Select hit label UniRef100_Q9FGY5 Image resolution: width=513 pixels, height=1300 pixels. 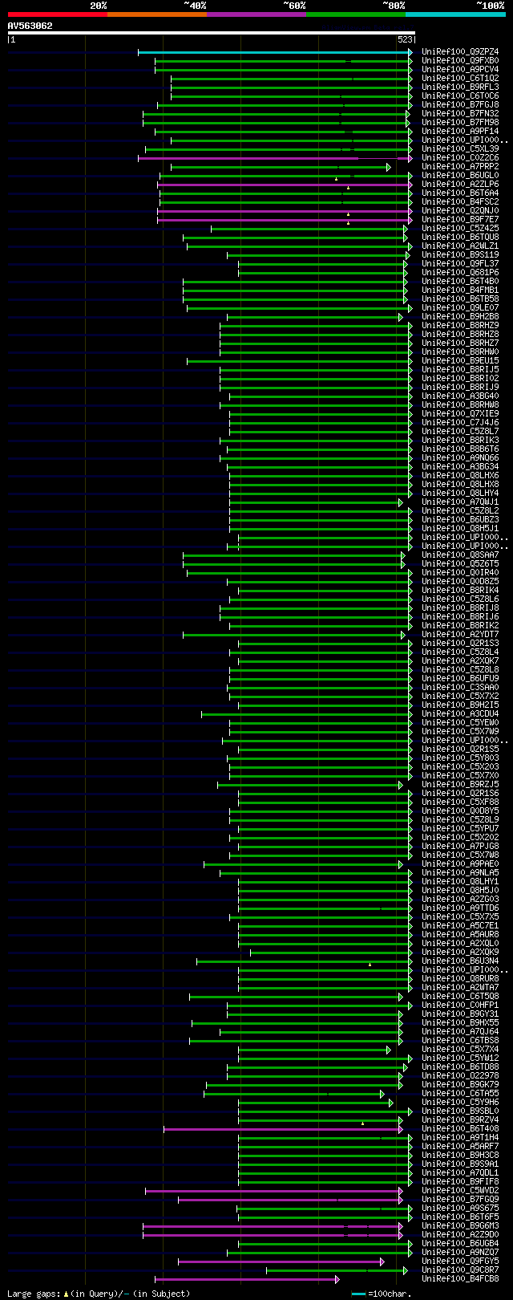[x=460, y=1261]
